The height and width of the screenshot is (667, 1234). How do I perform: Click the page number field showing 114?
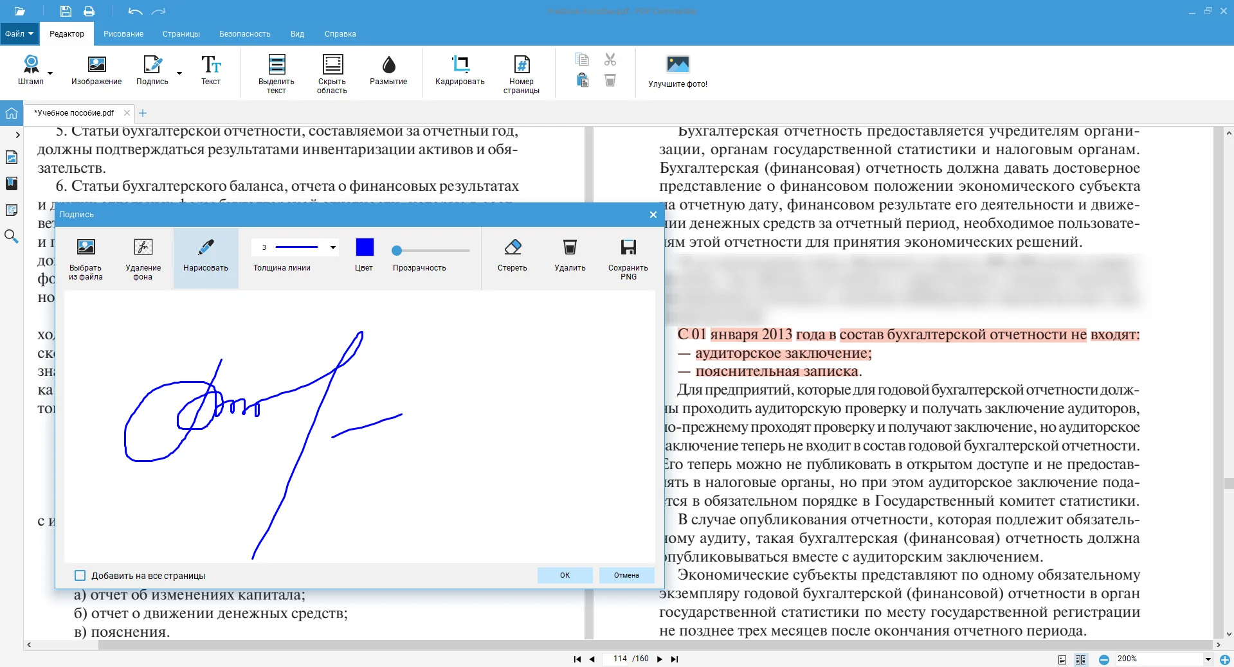click(619, 659)
